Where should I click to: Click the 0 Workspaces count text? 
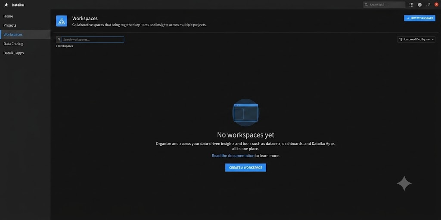[65, 46]
